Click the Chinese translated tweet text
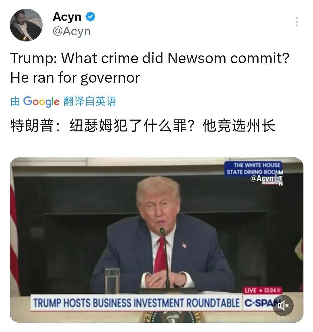 point(143,126)
